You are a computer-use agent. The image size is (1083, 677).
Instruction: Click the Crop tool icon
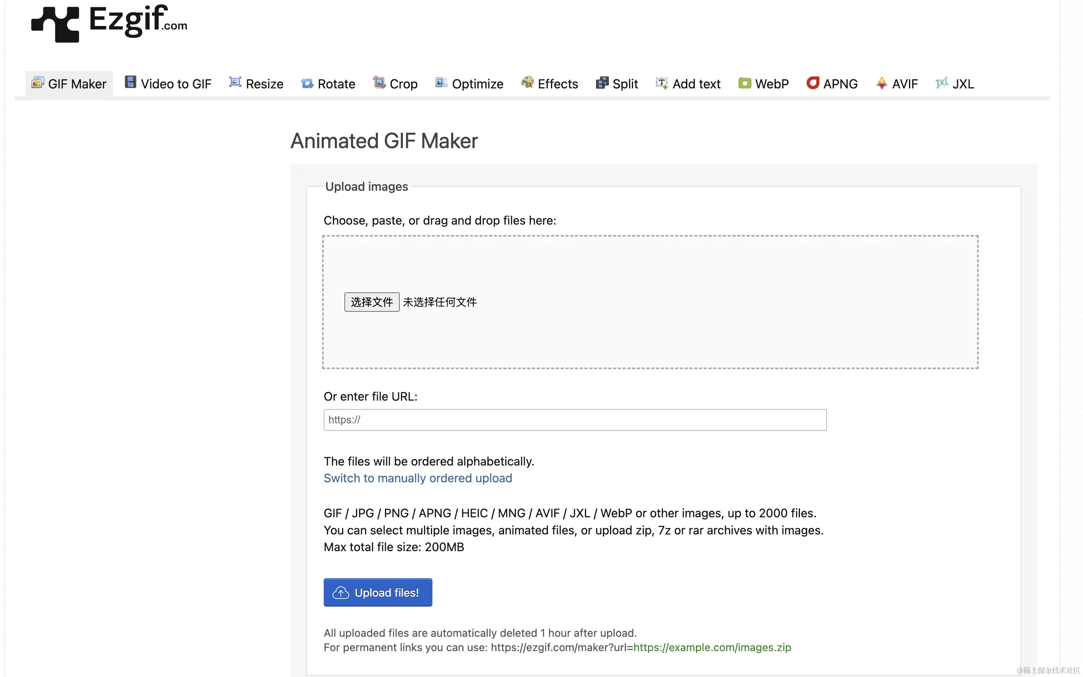(x=379, y=82)
